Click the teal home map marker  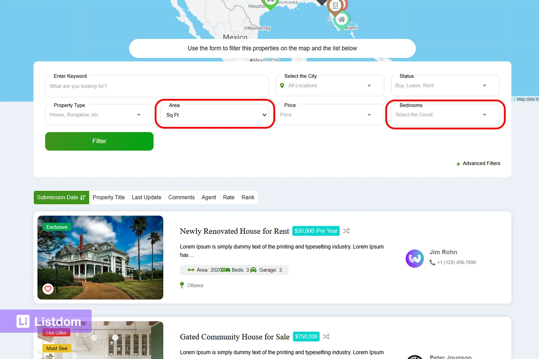pyautogui.click(x=341, y=20)
